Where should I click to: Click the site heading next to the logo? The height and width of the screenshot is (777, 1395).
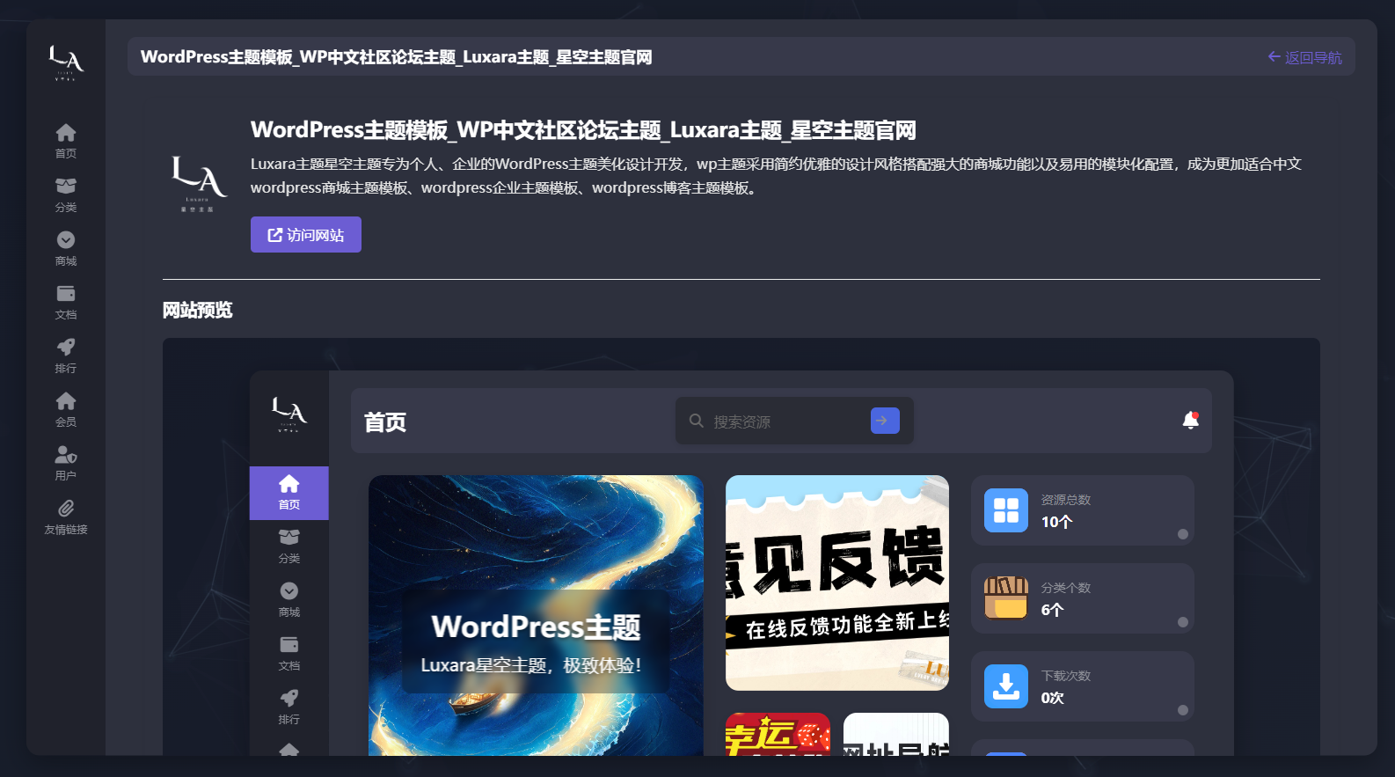pos(583,130)
